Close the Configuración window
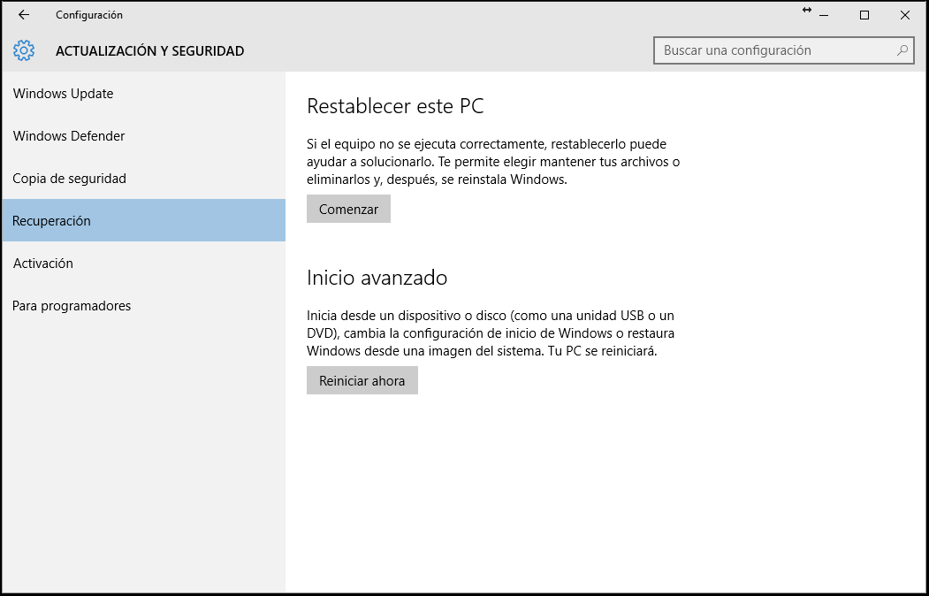 [905, 15]
